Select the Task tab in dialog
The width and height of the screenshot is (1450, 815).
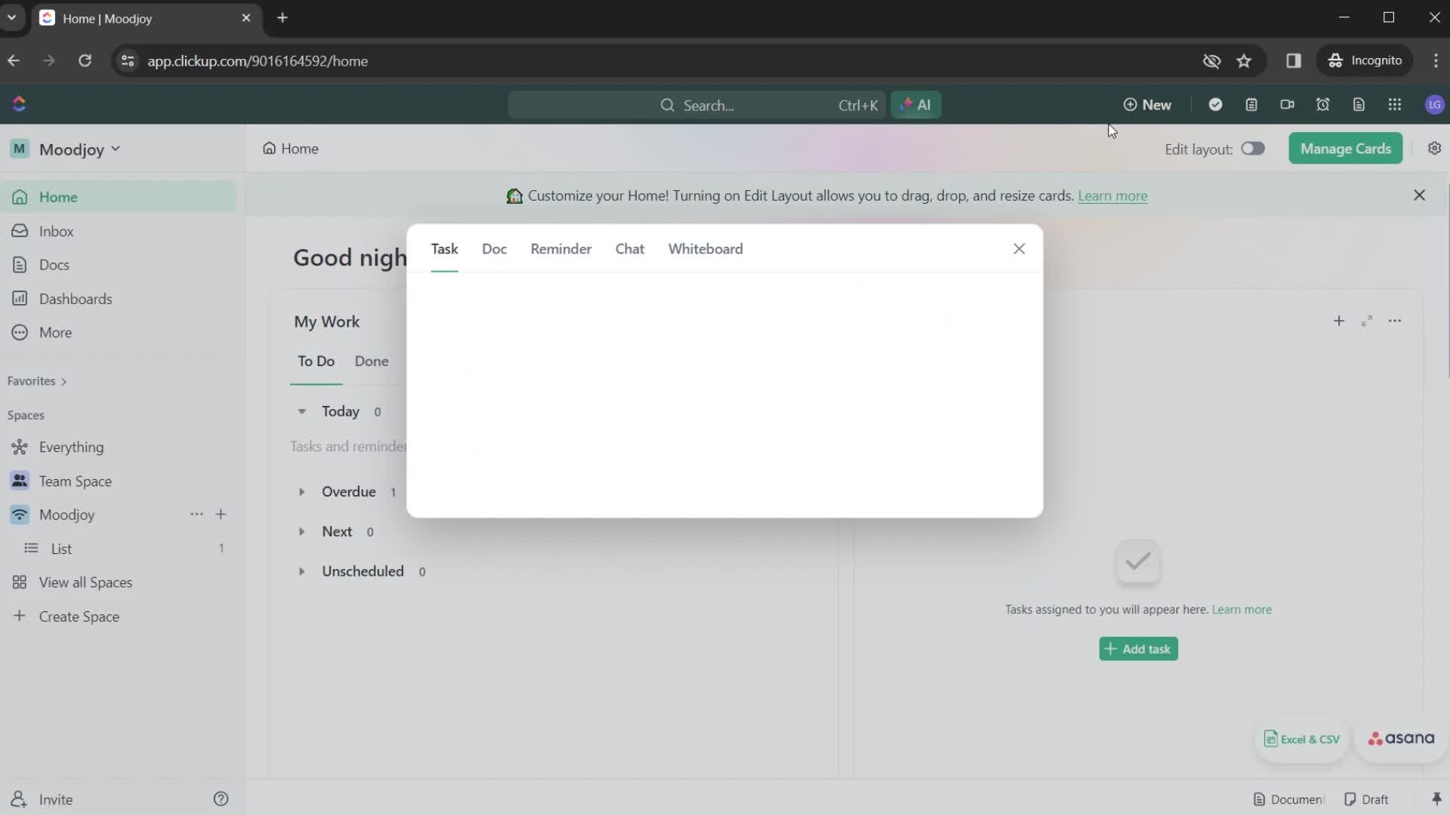[x=444, y=249]
